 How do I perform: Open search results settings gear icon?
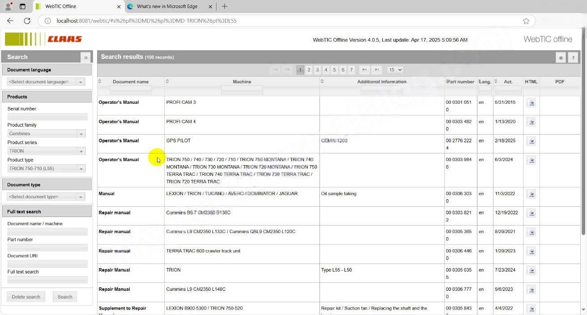click(x=561, y=57)
